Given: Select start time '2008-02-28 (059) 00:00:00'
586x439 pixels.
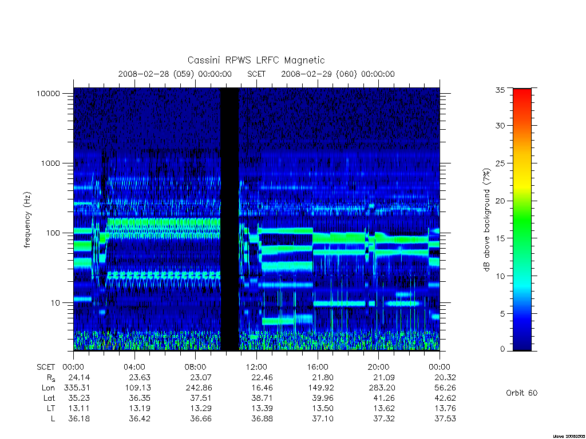Looking at the screenshot, I should [x=175, y=74].
